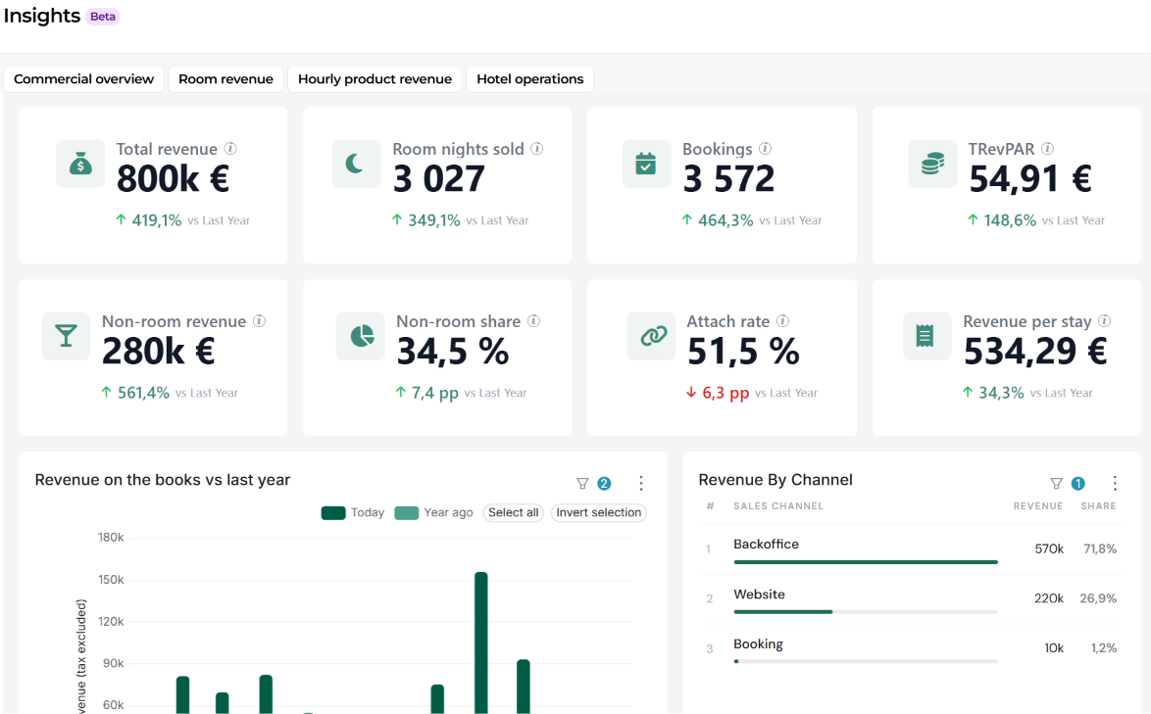The image size is (1151, 714).
Task: Open the Attach rate info icon
Action: tap(783, 321)
